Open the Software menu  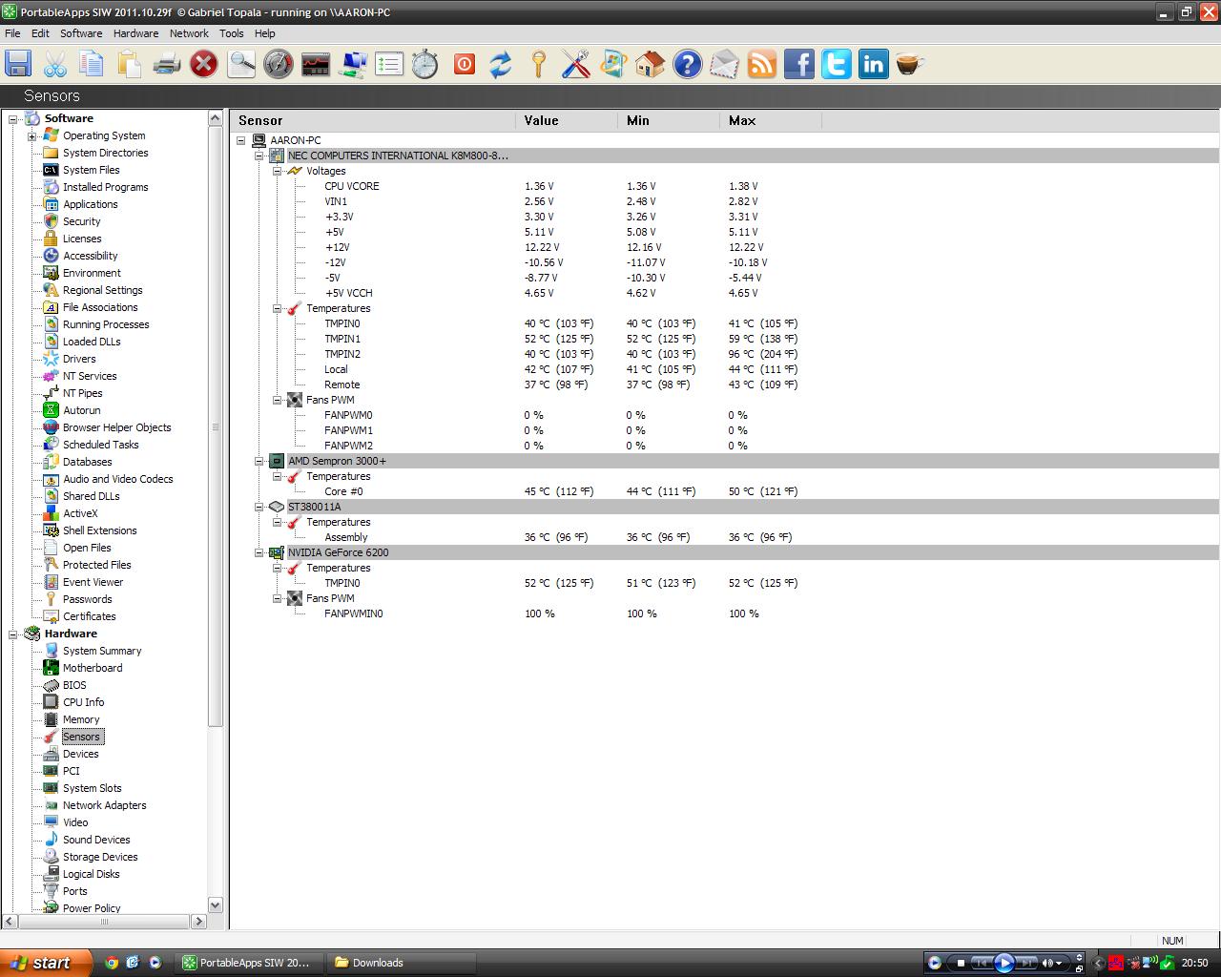click(x=81, y=33)
